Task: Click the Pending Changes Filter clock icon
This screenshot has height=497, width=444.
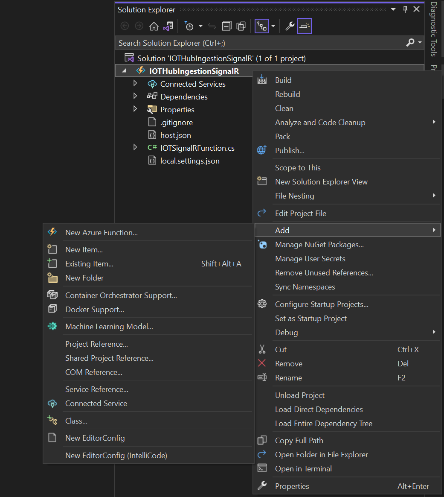Action: point(189,26)
